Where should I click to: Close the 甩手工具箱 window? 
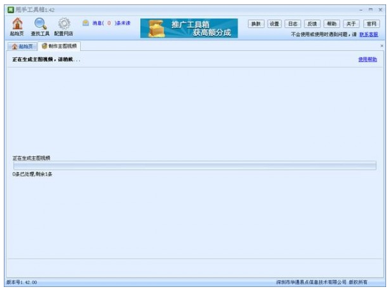[380, 10]
